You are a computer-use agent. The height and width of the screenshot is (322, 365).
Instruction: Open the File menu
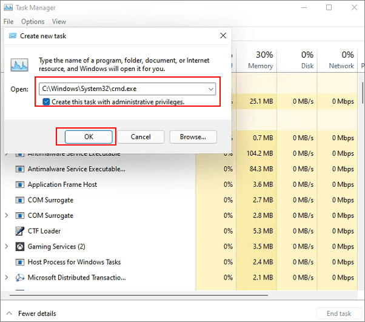coord(8,22)
